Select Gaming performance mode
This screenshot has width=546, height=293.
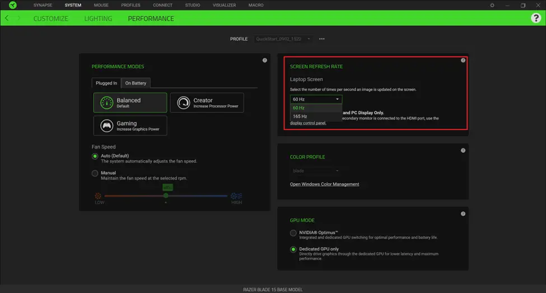pos(130,126)
